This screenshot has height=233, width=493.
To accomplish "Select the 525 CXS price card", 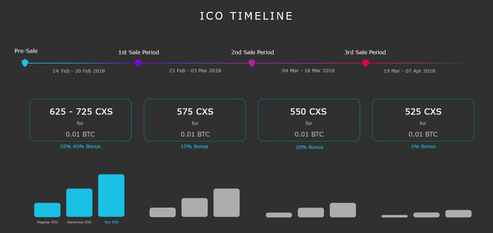I will (x=423, y=120).
